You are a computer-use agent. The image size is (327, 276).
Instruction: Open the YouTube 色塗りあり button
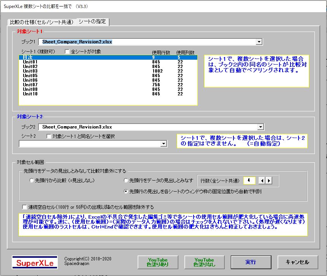(x=158, y=262)
